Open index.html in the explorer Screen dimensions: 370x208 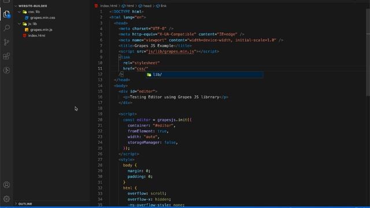click(36, 36)
